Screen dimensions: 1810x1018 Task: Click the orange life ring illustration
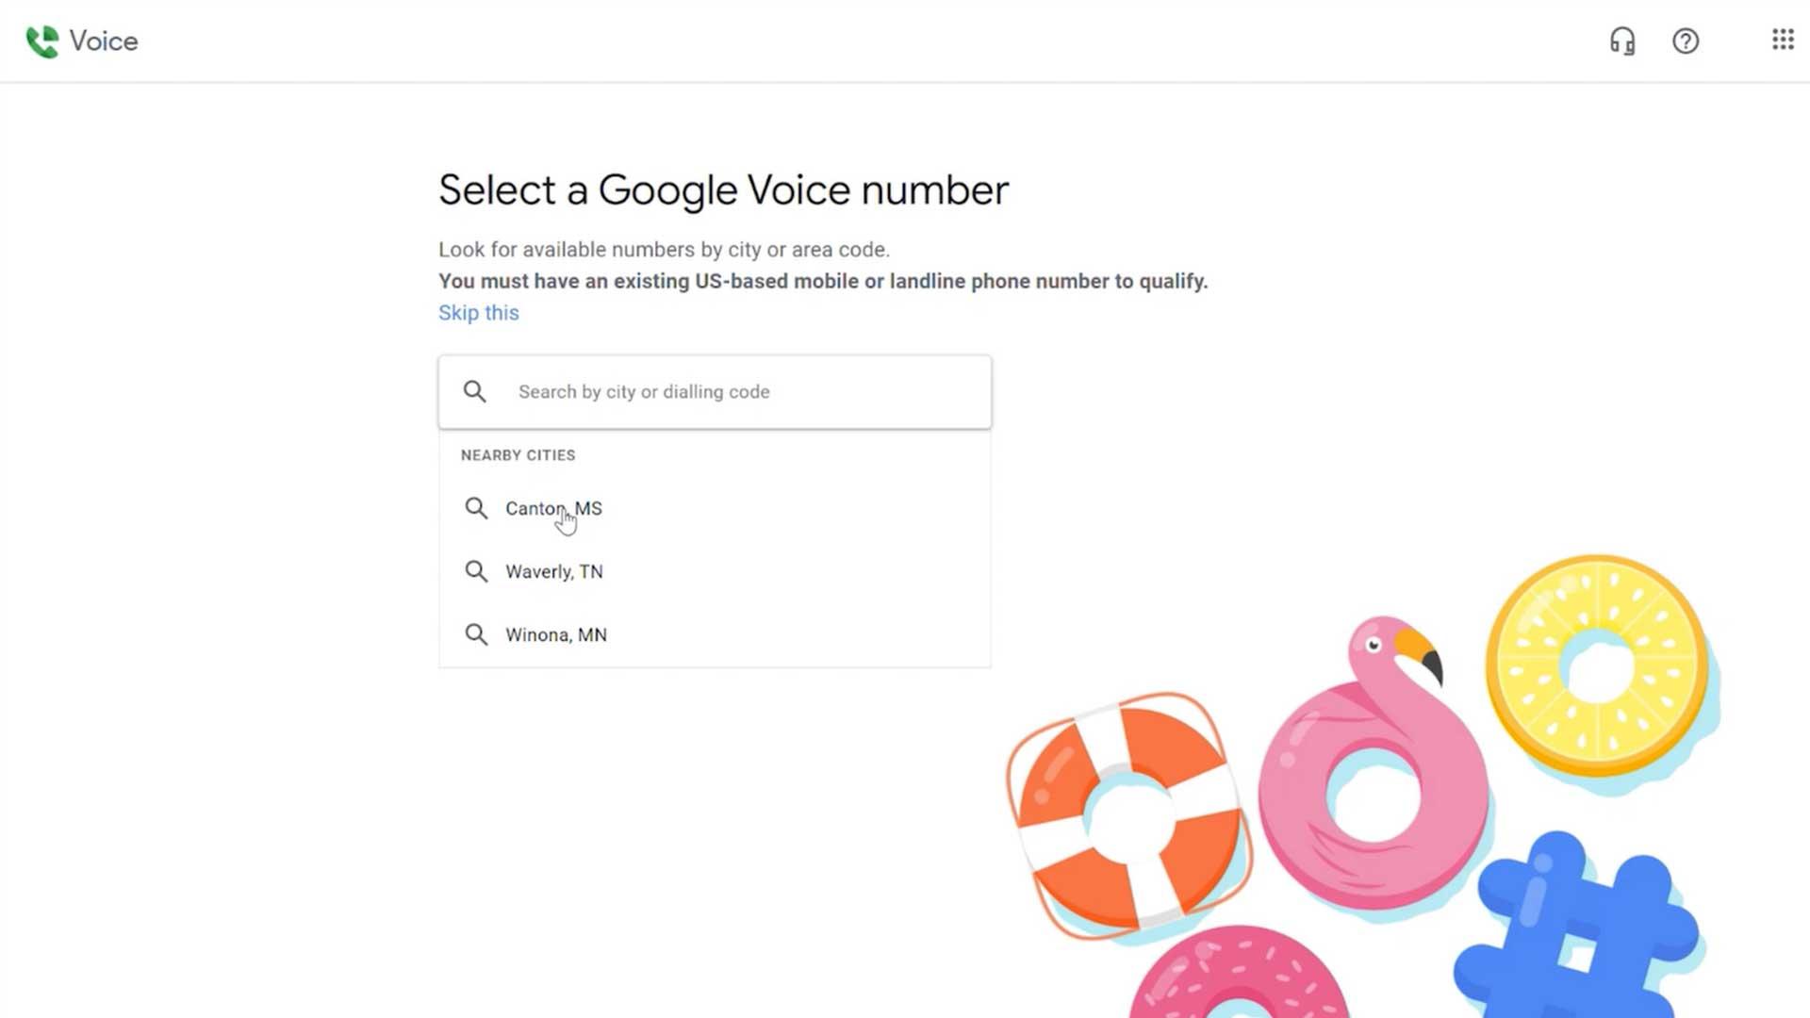1128,816
